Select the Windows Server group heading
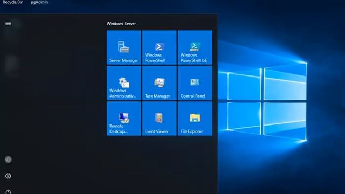This screenshot has height=194, width=345. 121,24
